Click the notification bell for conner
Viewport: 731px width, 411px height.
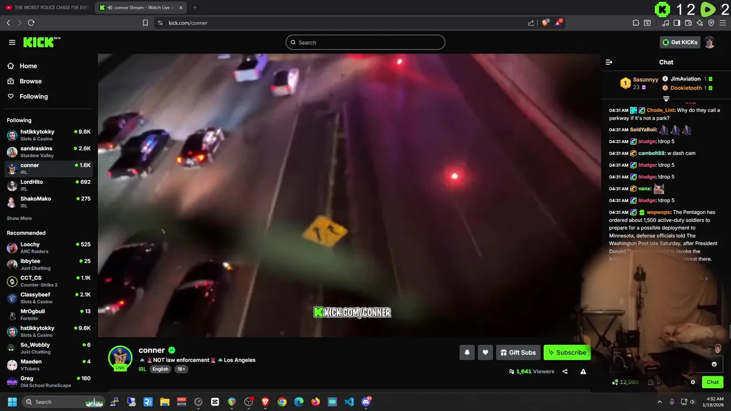click(x=467, y=353)
